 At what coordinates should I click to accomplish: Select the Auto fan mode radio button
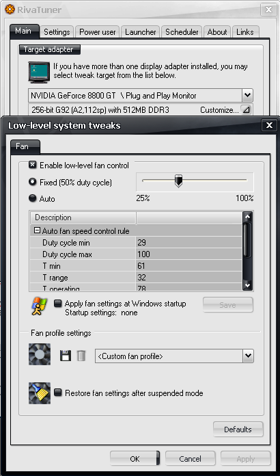tap(32, 198)
